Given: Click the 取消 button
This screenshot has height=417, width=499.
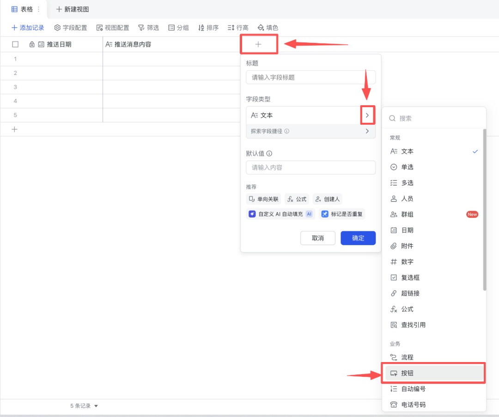Looking at the screenshot, I should 317,238.
